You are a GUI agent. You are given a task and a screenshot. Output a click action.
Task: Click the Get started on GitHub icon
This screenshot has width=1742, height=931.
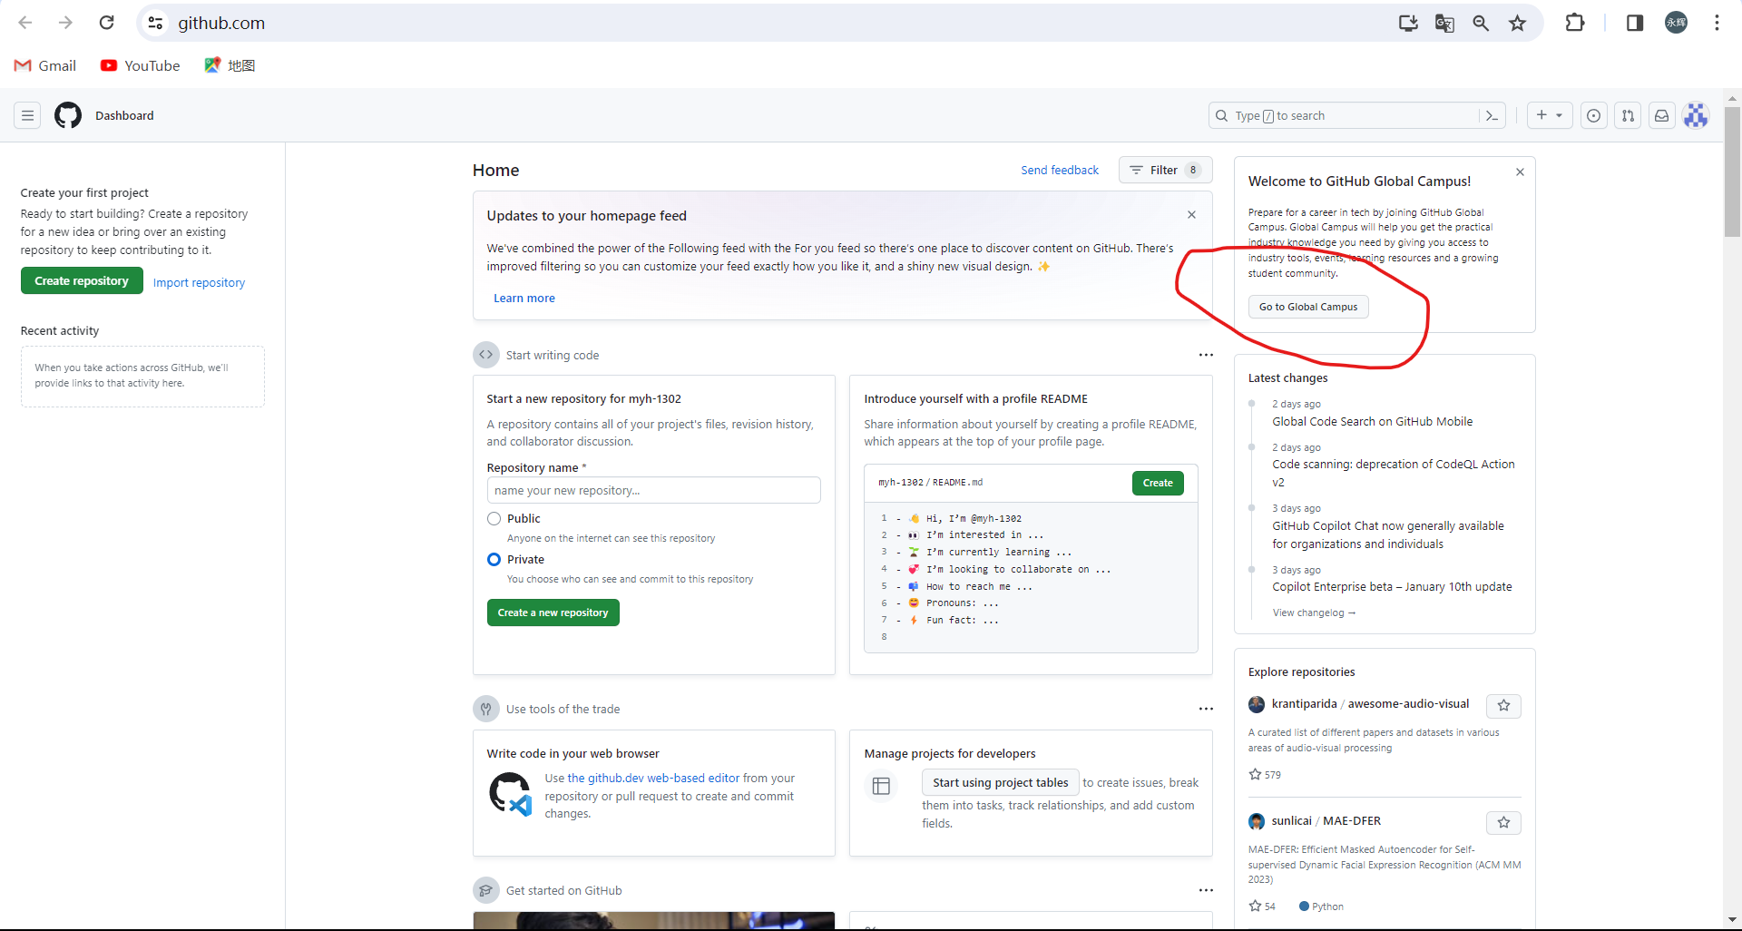(486, 890)
